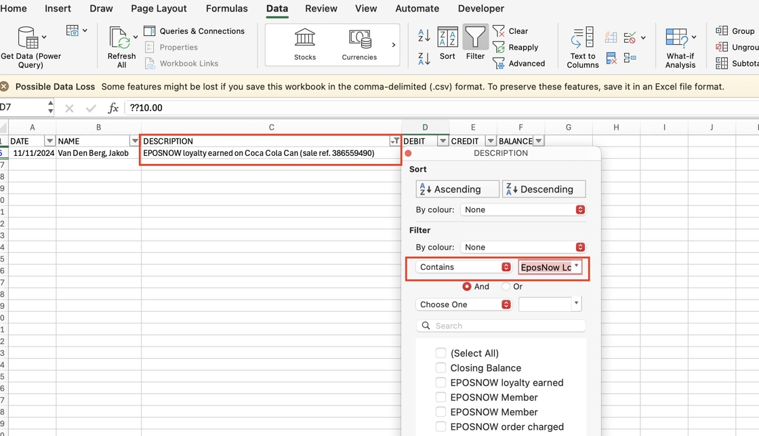Viewport: 759px width, 436px height.
Task: Check EPOSNOW loyalty earned filter item
Action: tap(440, 382)
